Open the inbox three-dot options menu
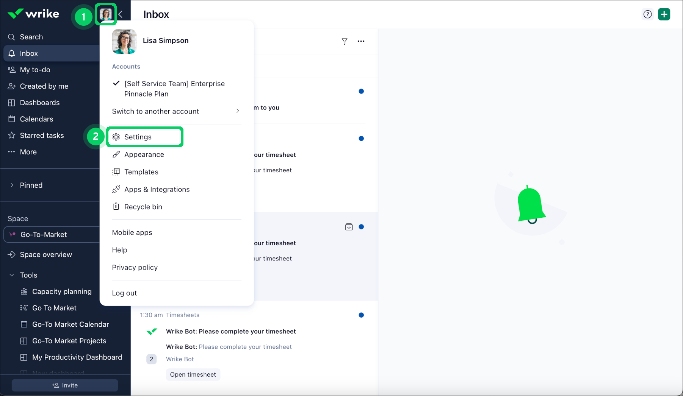The height and width of the screenshot is (396, 683). tap(361, 41)
